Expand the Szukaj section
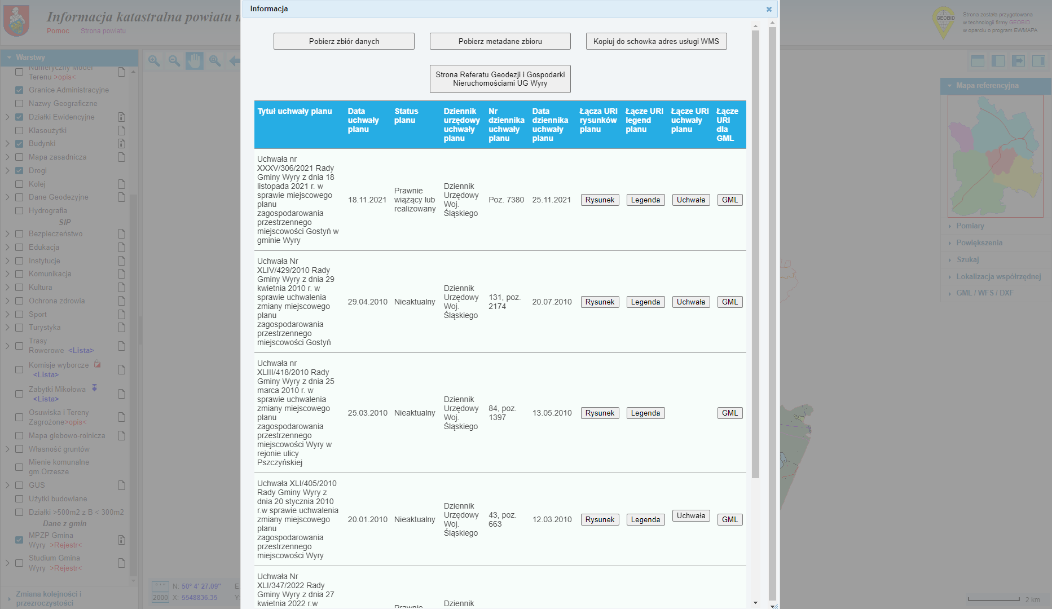Viewport: 1052px width, 609px height. point(967,260)
